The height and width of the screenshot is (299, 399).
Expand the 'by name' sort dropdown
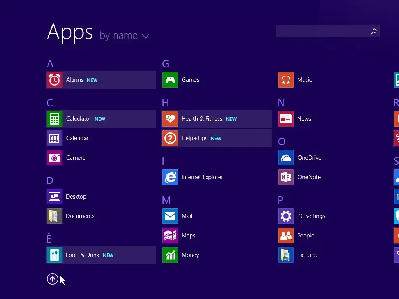(x=124, y=35)
